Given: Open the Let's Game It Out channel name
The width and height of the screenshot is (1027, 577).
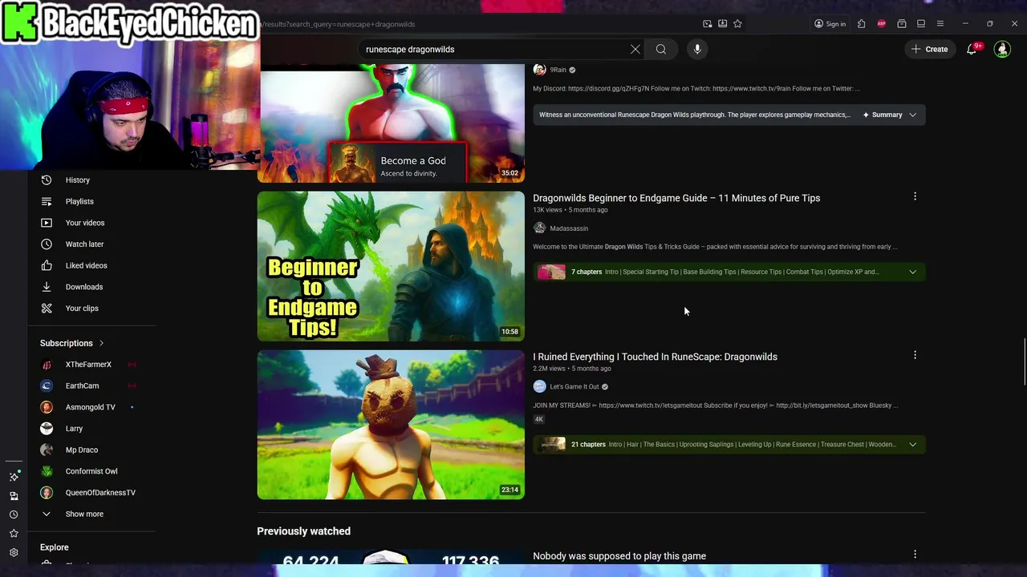Looking at the screenshot, I should click(574, 387).
